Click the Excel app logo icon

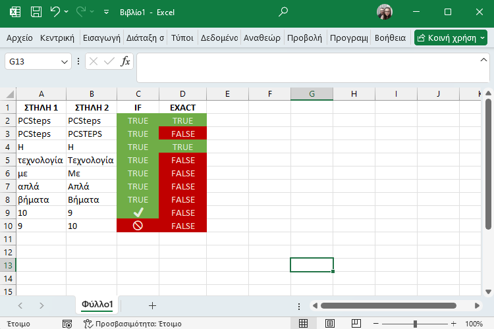[x=14, y=13]
